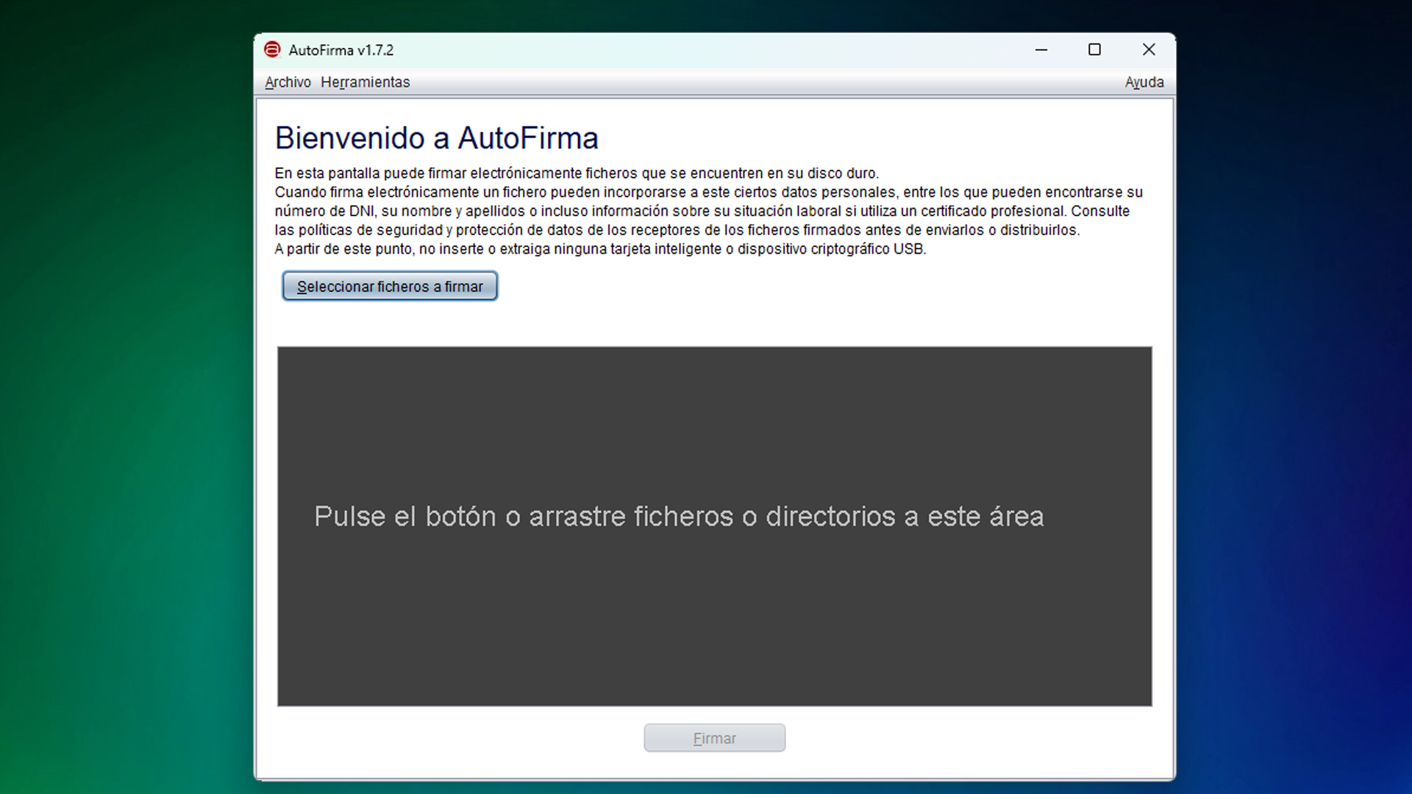This screenshot has width=1412, height=794.
Task: Click the line starting 'A partir de este punto'
Action: tap(600, 249)
